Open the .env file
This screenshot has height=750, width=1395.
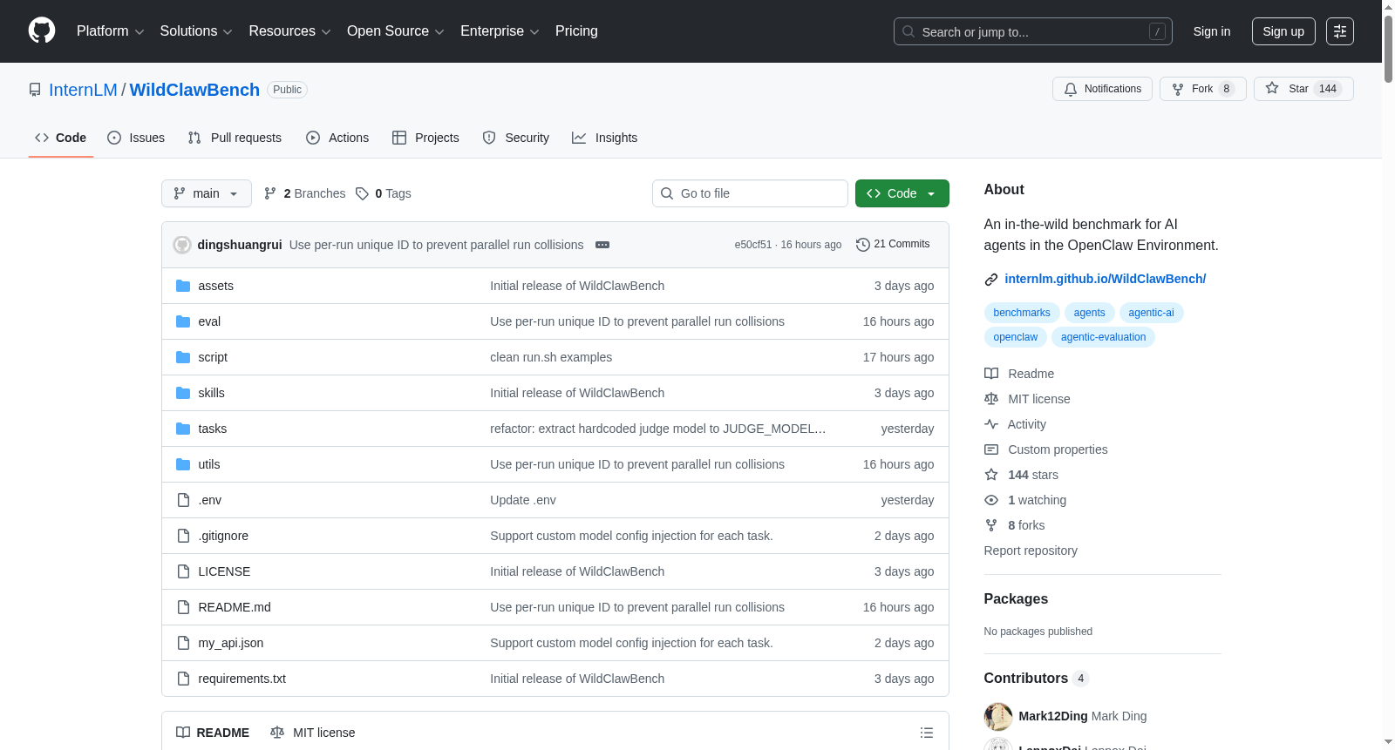click(209, 500)
